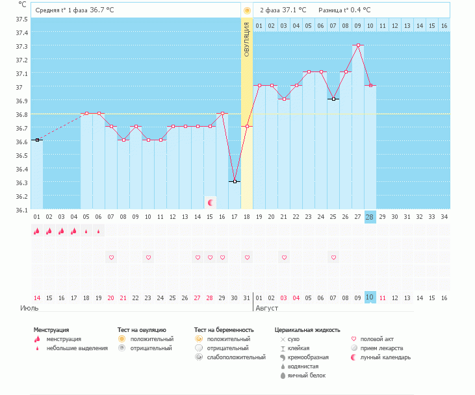
Task: Click the heart icon on cycle day 25
Action: (x=333, y=257)
